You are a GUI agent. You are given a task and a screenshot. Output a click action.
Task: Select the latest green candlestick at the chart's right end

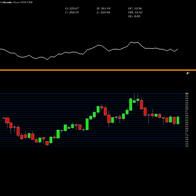click(x=178, y=120)
